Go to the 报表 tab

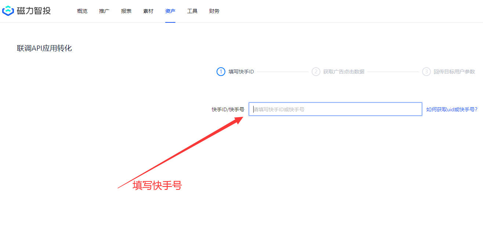tap(126, 11)
